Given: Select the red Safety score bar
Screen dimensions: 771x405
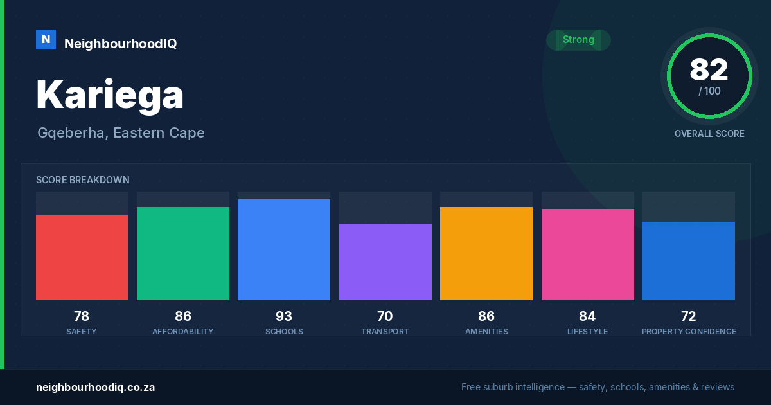Looking at the screenshot, I should [82, 258].
